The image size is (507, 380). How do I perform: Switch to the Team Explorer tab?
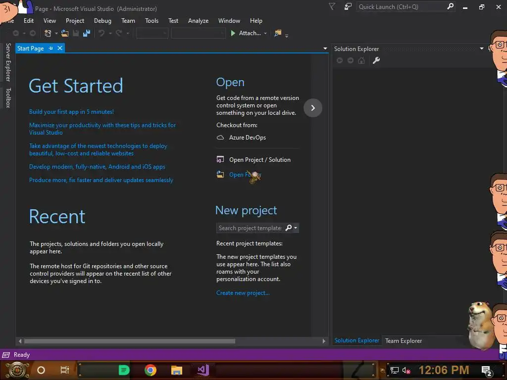[x=403, y=340]
